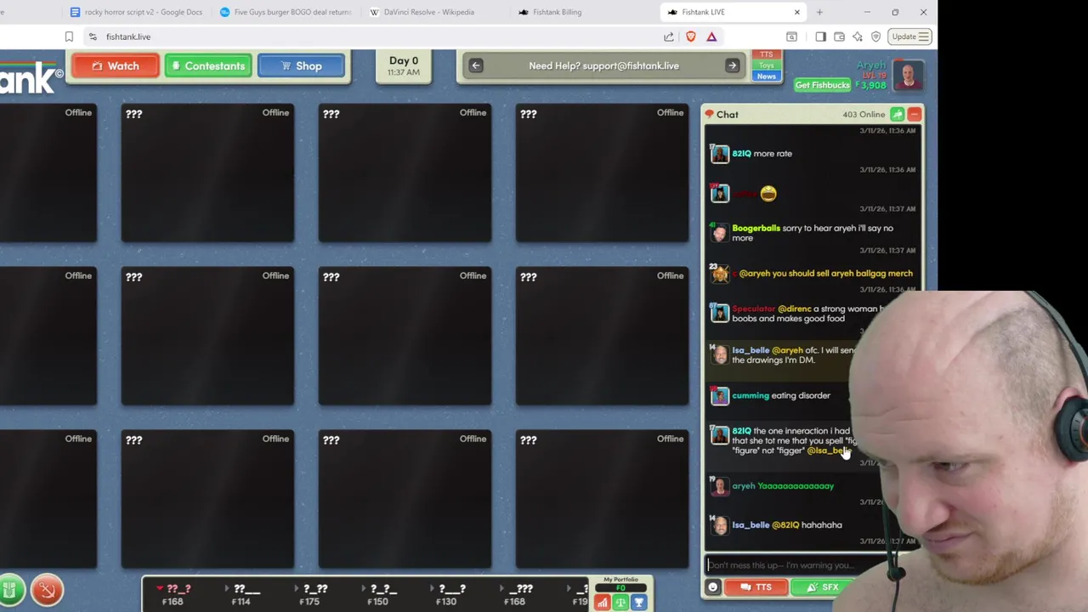Click the round green button beside anchor
Screen dimensions: 1088x612
point(11,590)
